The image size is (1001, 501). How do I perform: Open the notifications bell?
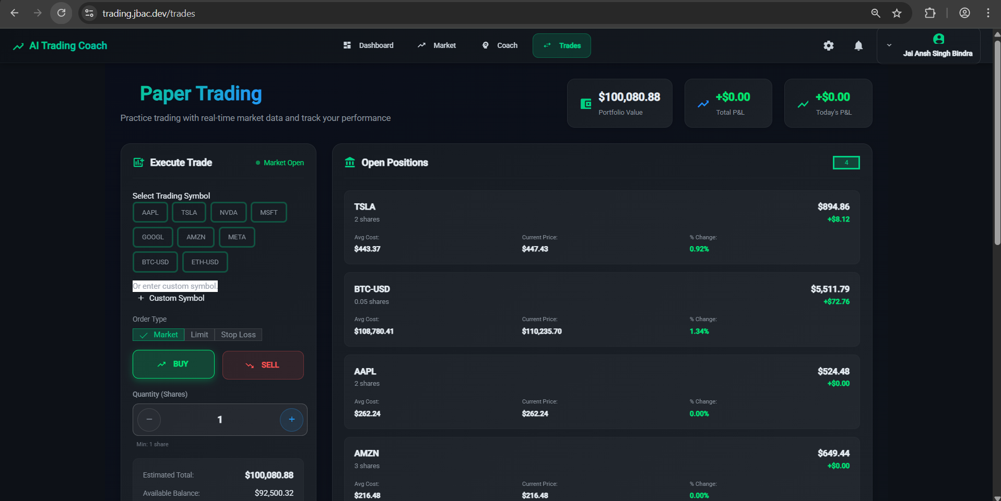point(858,46)
